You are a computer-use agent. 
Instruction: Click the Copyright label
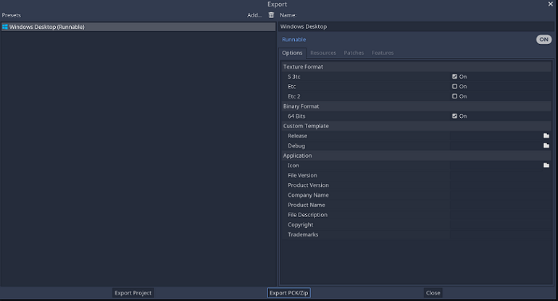(300, 224)
